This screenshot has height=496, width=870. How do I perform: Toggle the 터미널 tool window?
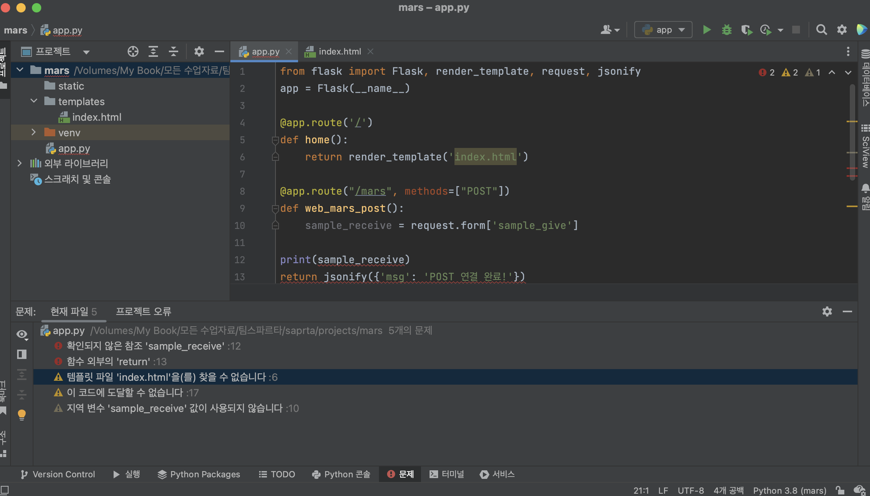447,474
